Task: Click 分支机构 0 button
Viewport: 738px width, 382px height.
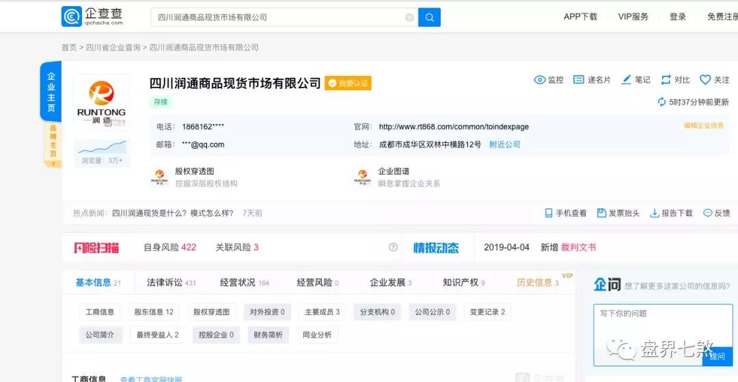Action: 377,312
